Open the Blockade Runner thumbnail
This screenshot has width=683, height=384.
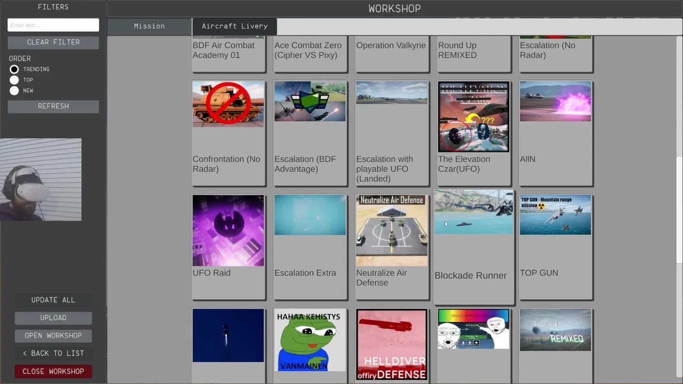point(474,212)
